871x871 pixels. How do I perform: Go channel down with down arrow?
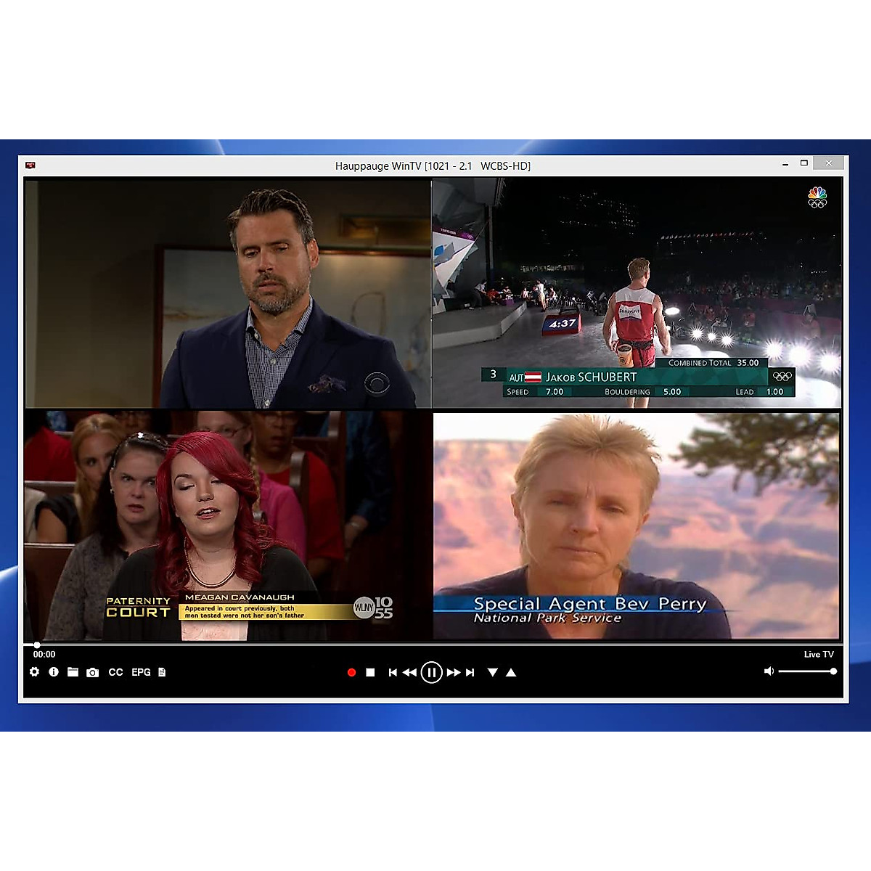pyautogui.click(x=492, y=673)
